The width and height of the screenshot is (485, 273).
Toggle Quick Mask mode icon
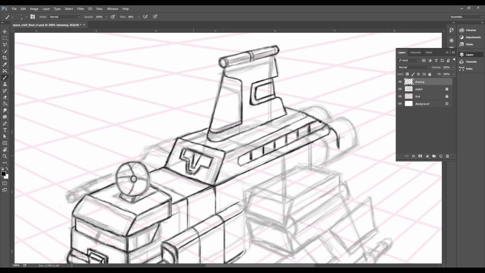point(5,184)
